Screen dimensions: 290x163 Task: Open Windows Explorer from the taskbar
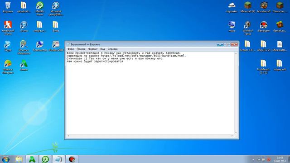pos(19,159)
